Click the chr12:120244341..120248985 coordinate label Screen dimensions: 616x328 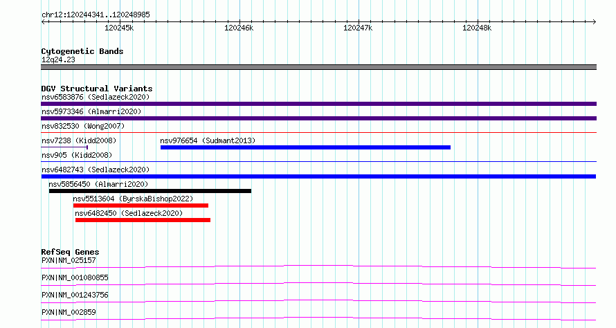click(96, 15)
